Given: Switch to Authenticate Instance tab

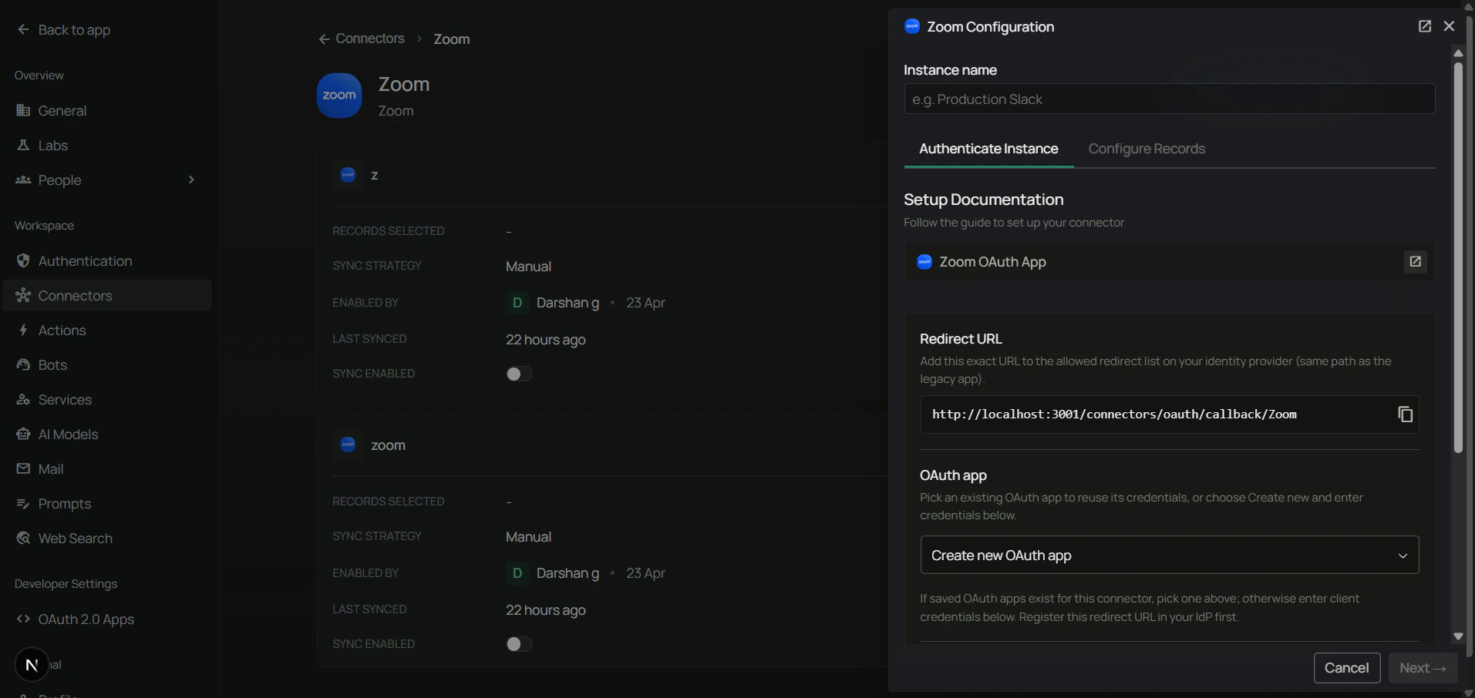Looking at the screenshot, I should [988, 149].
